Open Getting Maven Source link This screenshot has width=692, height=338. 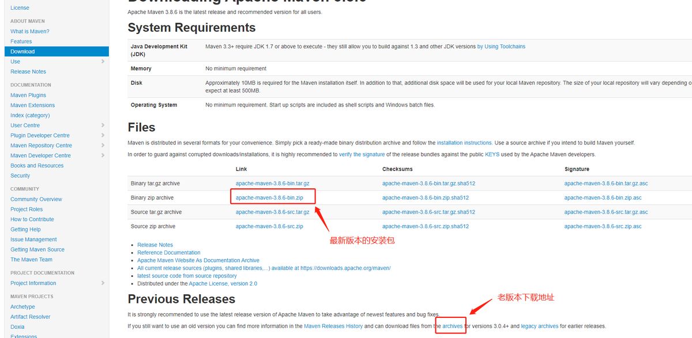(37, 250)
